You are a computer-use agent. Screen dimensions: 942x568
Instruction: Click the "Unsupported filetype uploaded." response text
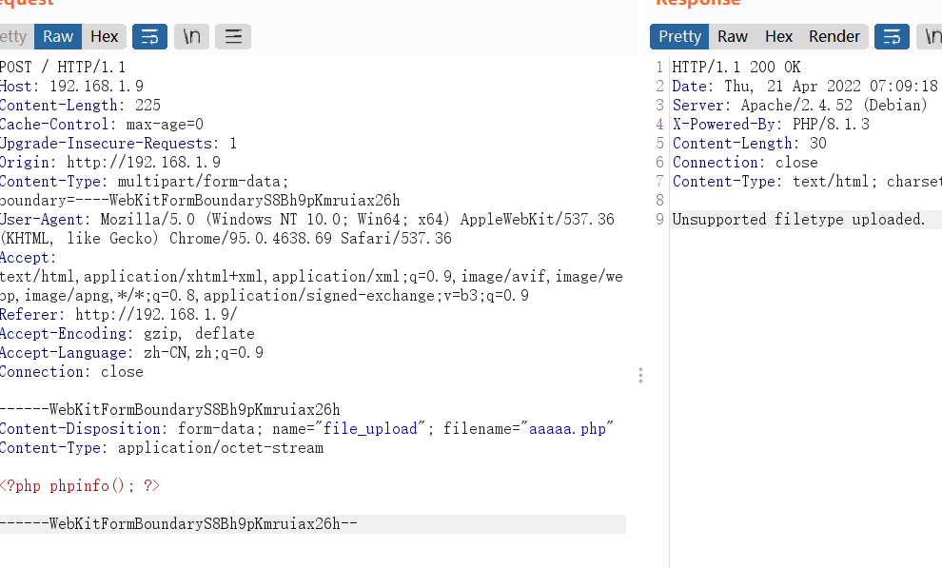coord(798,220)
